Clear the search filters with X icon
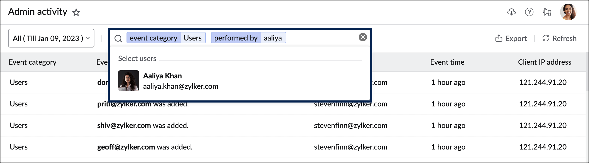 click(x=363, y=37)
